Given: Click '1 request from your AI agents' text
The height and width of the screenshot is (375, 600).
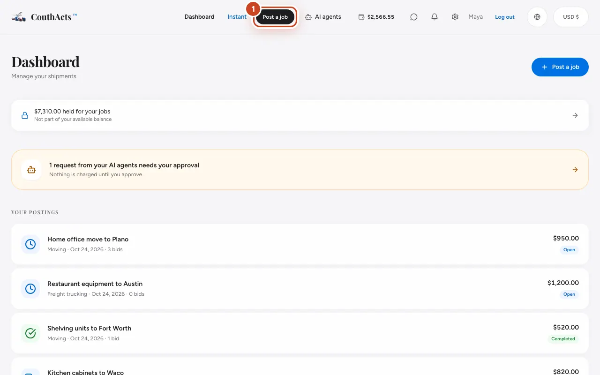Looking at the screenshot, I should pyautogui.click(x=124, y=165).
